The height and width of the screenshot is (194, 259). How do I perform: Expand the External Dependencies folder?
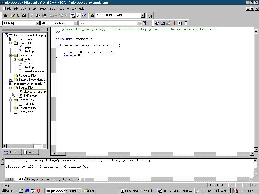pyautogui.click(x=11, y=80)
